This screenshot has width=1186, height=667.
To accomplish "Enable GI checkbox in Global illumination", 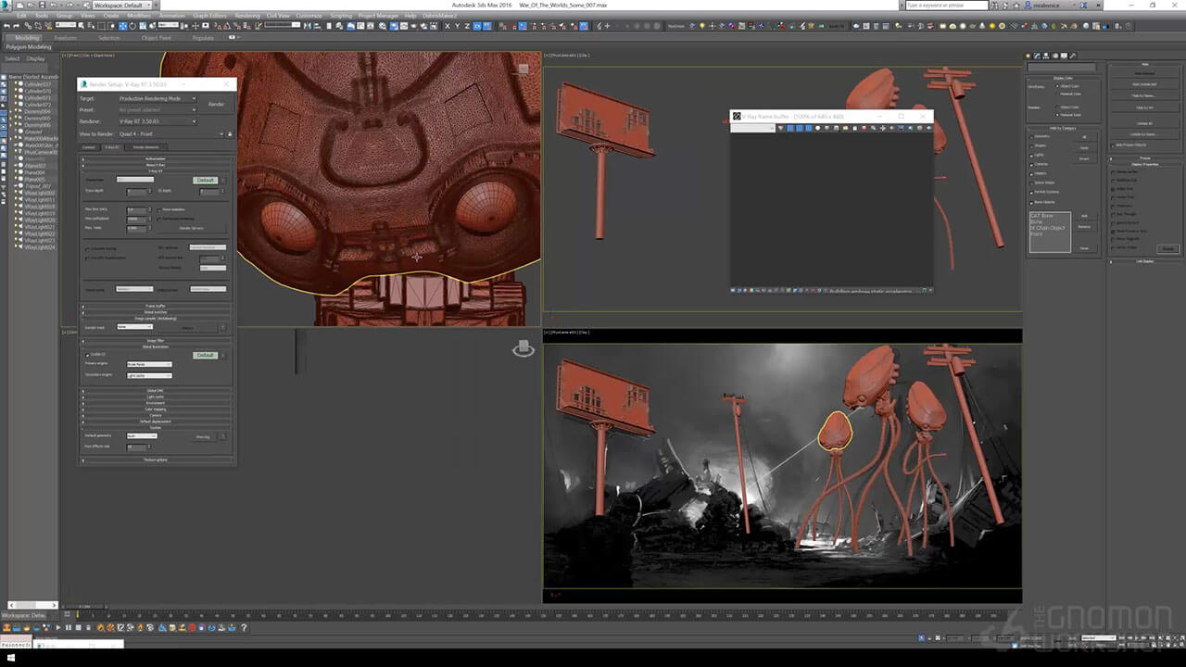I will point(88,355).
